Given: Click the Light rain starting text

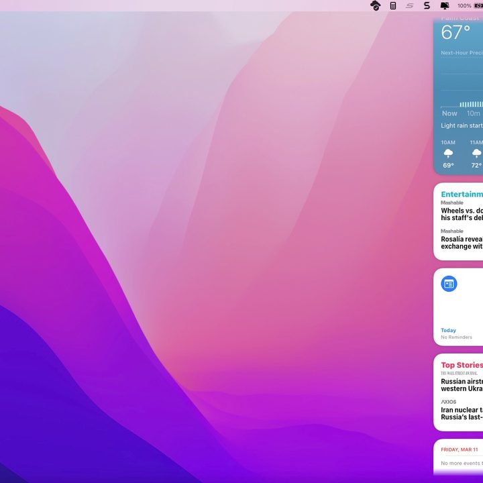Looking at the screenshot, I should [x=462, y=125].
